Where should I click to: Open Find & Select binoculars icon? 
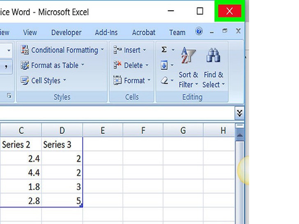[213, 56]
